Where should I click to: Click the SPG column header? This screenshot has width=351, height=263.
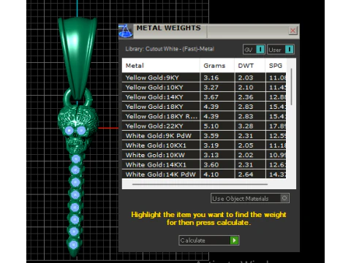click(x=276, y=66)
